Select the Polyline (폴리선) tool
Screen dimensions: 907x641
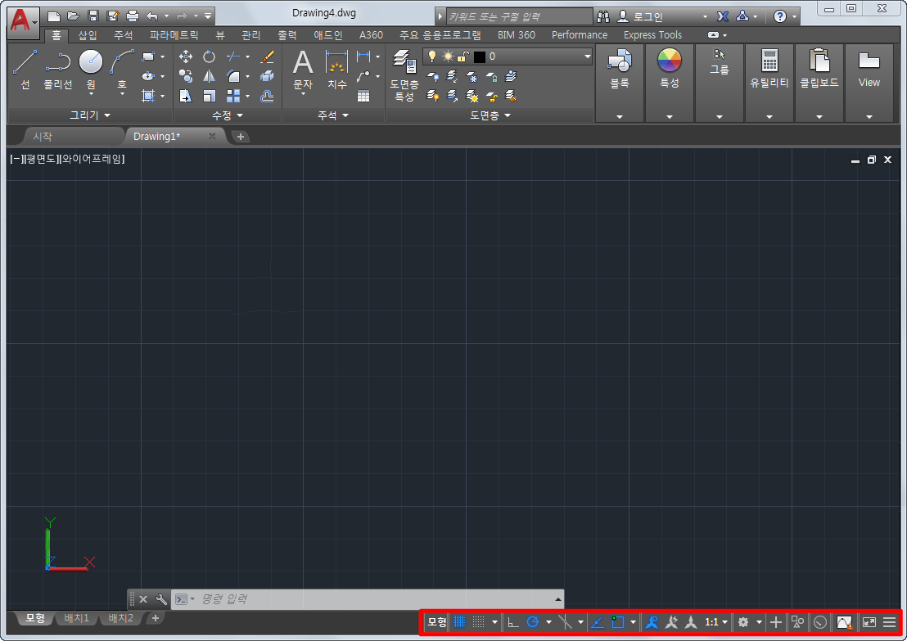click(58, 70)
